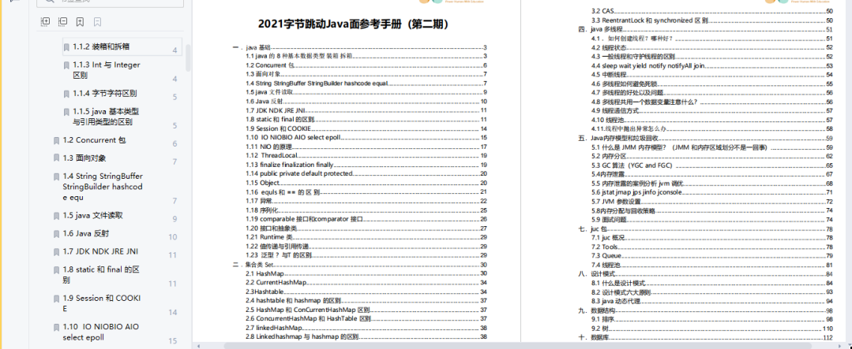Click TOC entry 1.12 ThreadLocal
This screenshot has width=852, height=349.
click(272, 155)
